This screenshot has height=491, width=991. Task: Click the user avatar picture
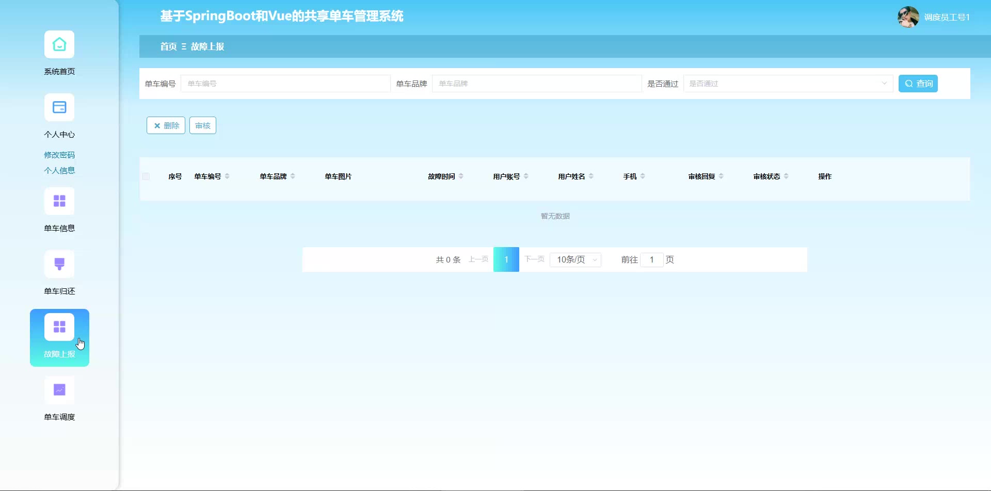click(x=908, y=17)
